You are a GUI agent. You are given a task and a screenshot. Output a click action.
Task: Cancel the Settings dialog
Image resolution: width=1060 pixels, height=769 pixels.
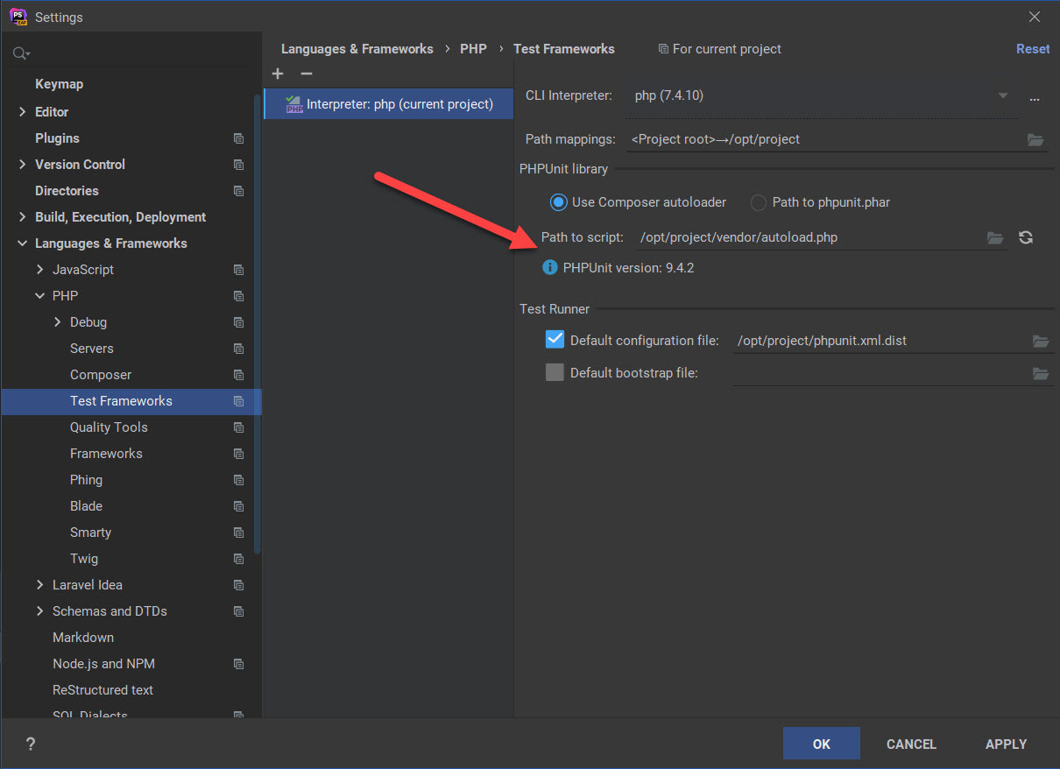911,744
